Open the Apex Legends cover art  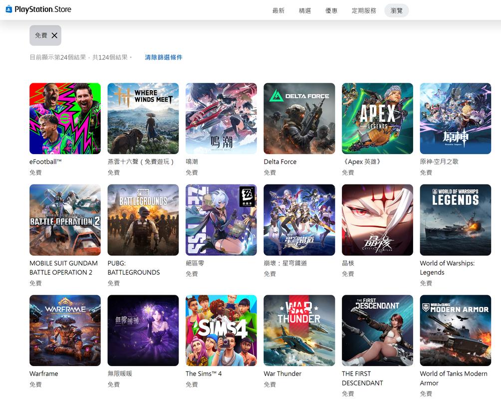377,119
